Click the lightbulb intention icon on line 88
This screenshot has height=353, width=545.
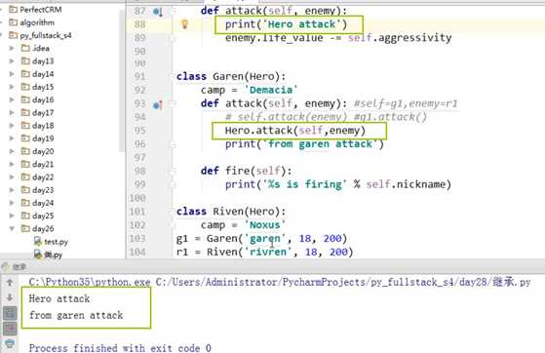[184, 23]
